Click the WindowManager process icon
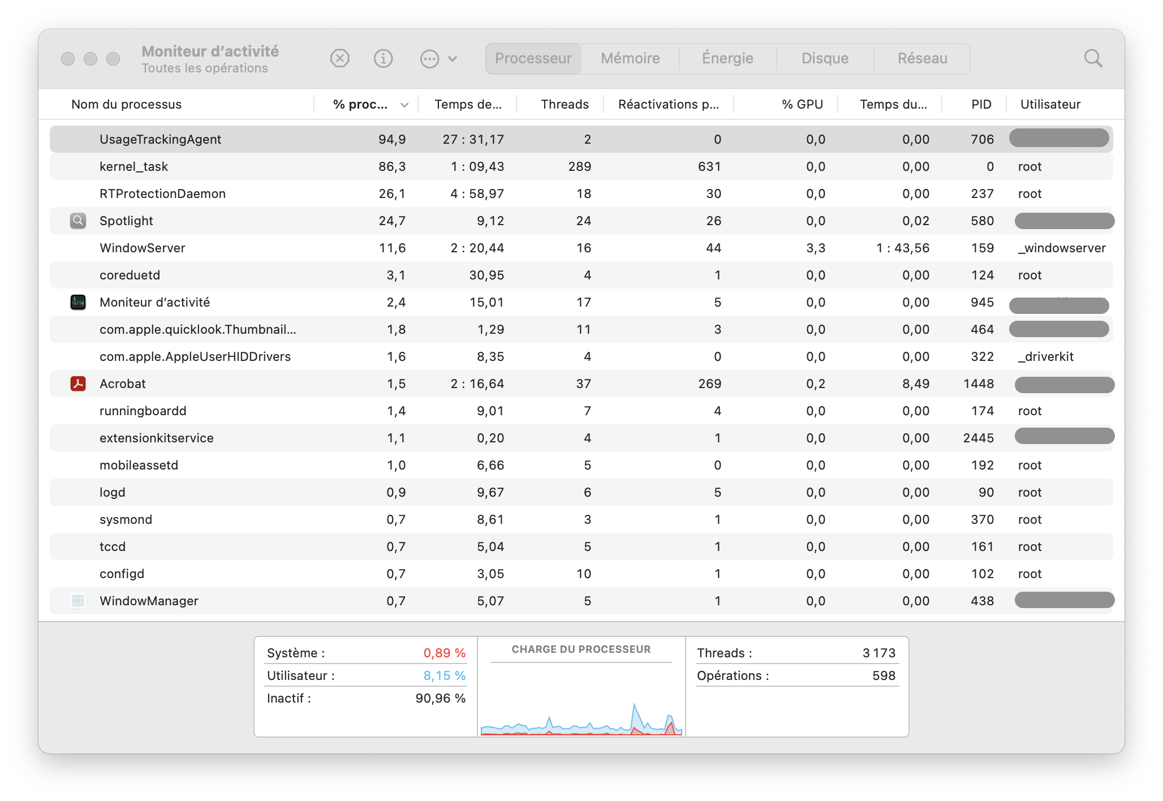1163x801 pixels. coord(78,601)
